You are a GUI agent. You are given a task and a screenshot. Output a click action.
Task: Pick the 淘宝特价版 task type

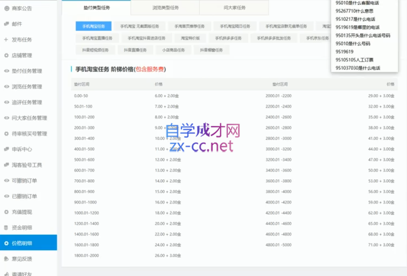190,38
